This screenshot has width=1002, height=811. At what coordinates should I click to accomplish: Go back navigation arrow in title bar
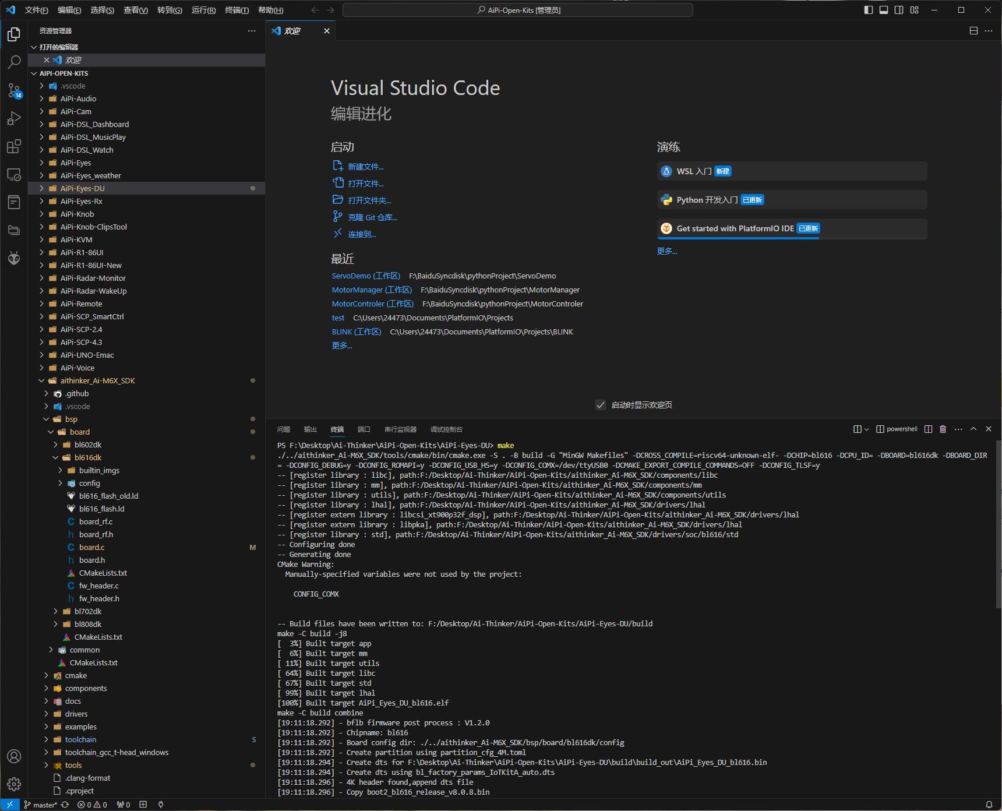pyautogui.click(x=315, y=10)
